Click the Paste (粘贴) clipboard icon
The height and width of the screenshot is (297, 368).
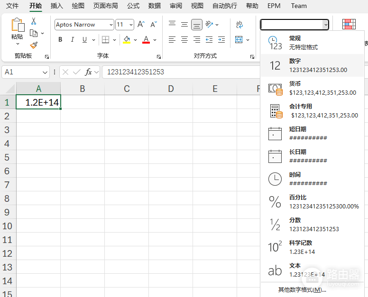18,25
